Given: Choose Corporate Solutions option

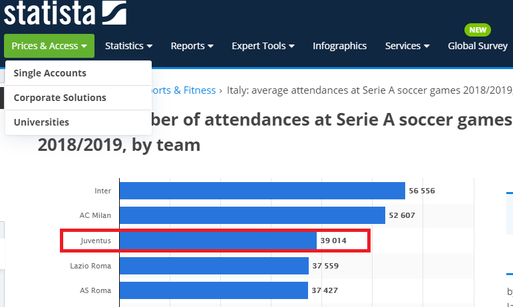Looking at the screenshot, I should [60, 98].
